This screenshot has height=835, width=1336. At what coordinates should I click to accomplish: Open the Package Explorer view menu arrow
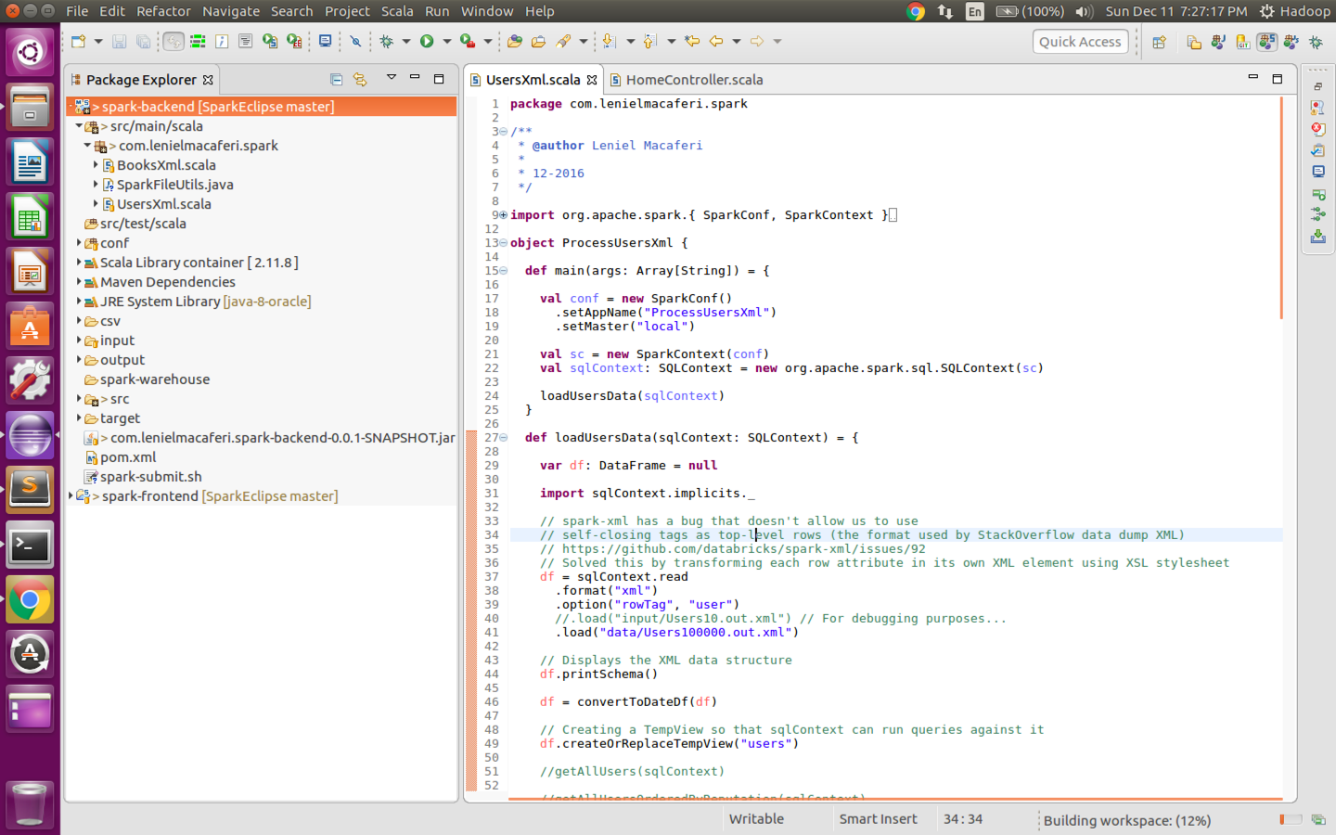(391, 78)
